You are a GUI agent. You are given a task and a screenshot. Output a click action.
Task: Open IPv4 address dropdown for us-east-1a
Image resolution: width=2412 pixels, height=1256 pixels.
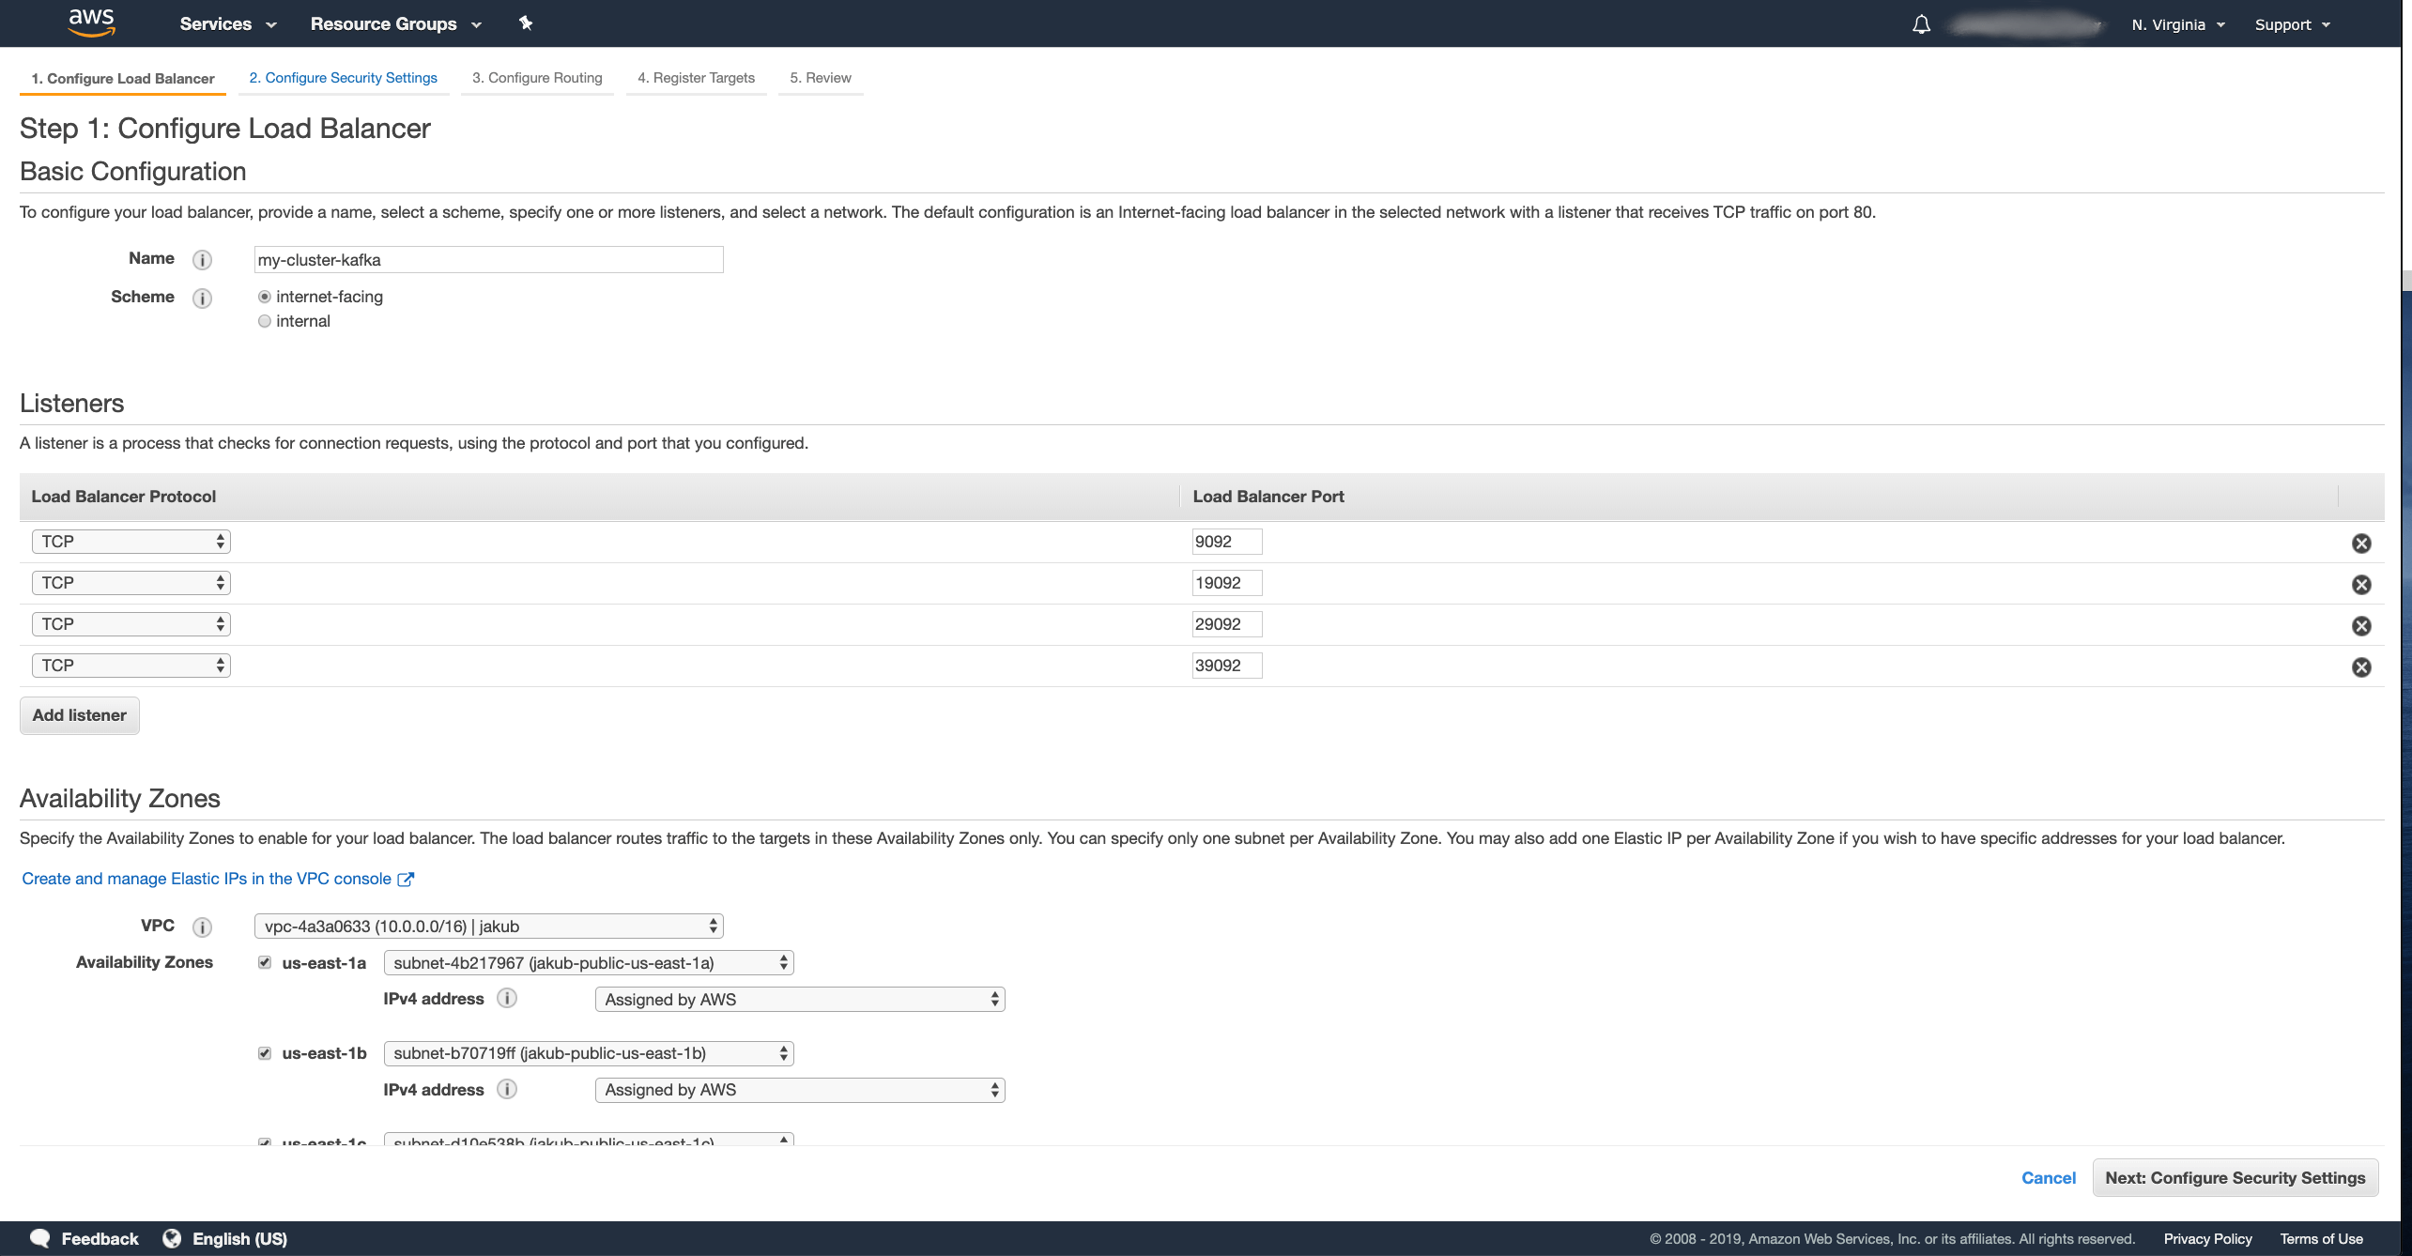point(800,1000)
